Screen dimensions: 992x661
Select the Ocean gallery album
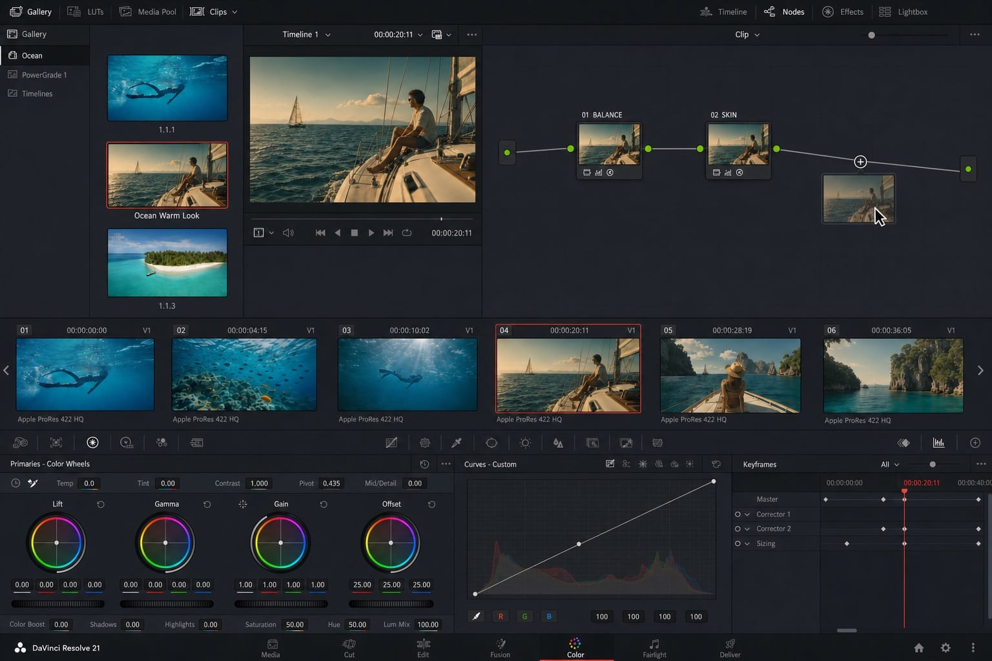click(45, 56)
